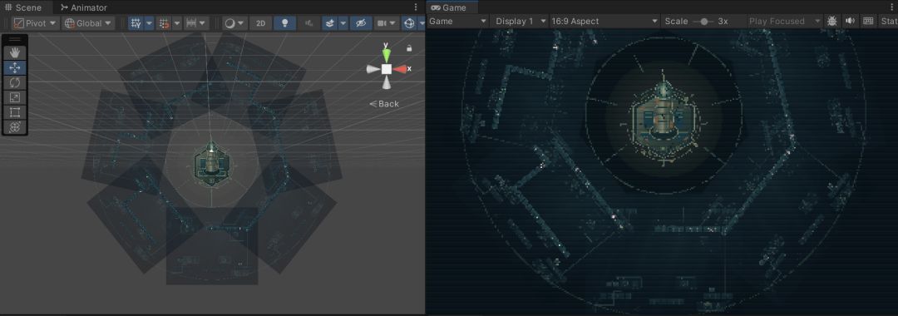
Task: Toggle scene rotation lock icon
Action: pyautogui.click(x=409, y=48)
